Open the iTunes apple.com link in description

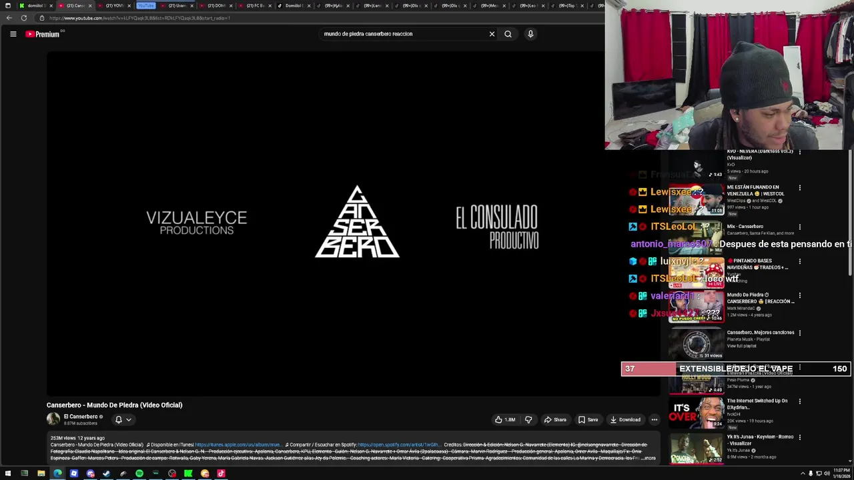tap(238, 445)
